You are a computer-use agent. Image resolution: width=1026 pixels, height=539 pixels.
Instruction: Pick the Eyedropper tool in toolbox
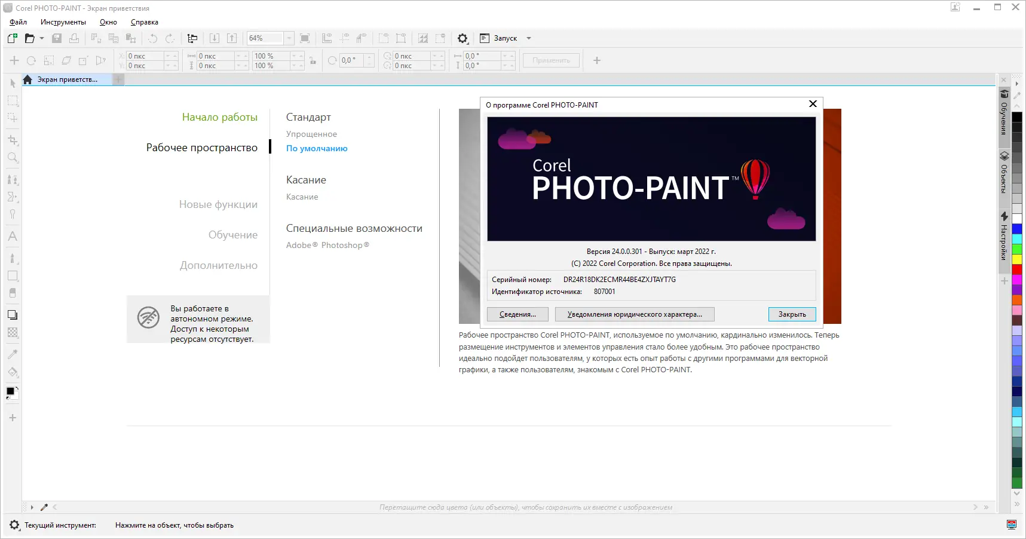13,354
